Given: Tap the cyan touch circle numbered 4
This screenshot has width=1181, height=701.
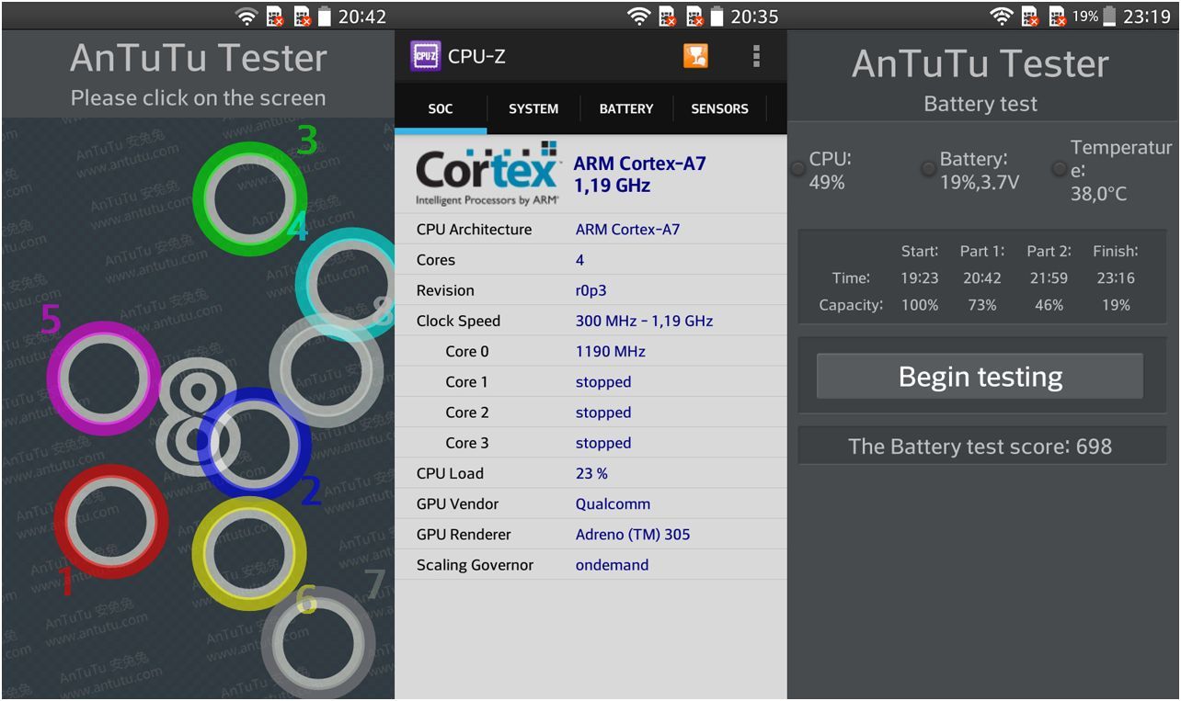Looking at the screenshot, I should (347, 283).
